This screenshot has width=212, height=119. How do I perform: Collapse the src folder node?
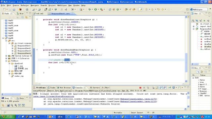point(6,41)
